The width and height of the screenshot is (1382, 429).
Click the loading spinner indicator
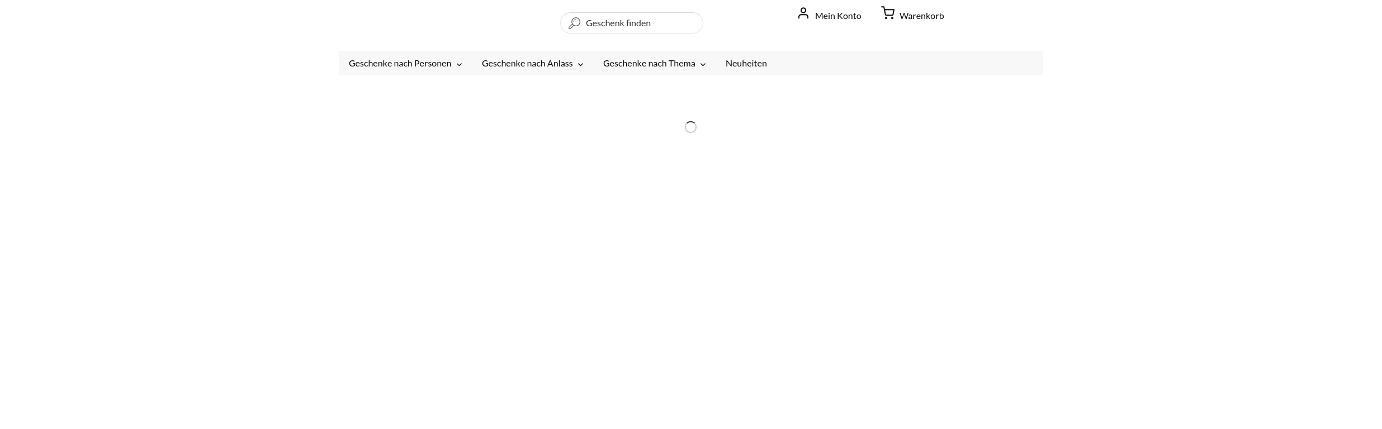690,127
